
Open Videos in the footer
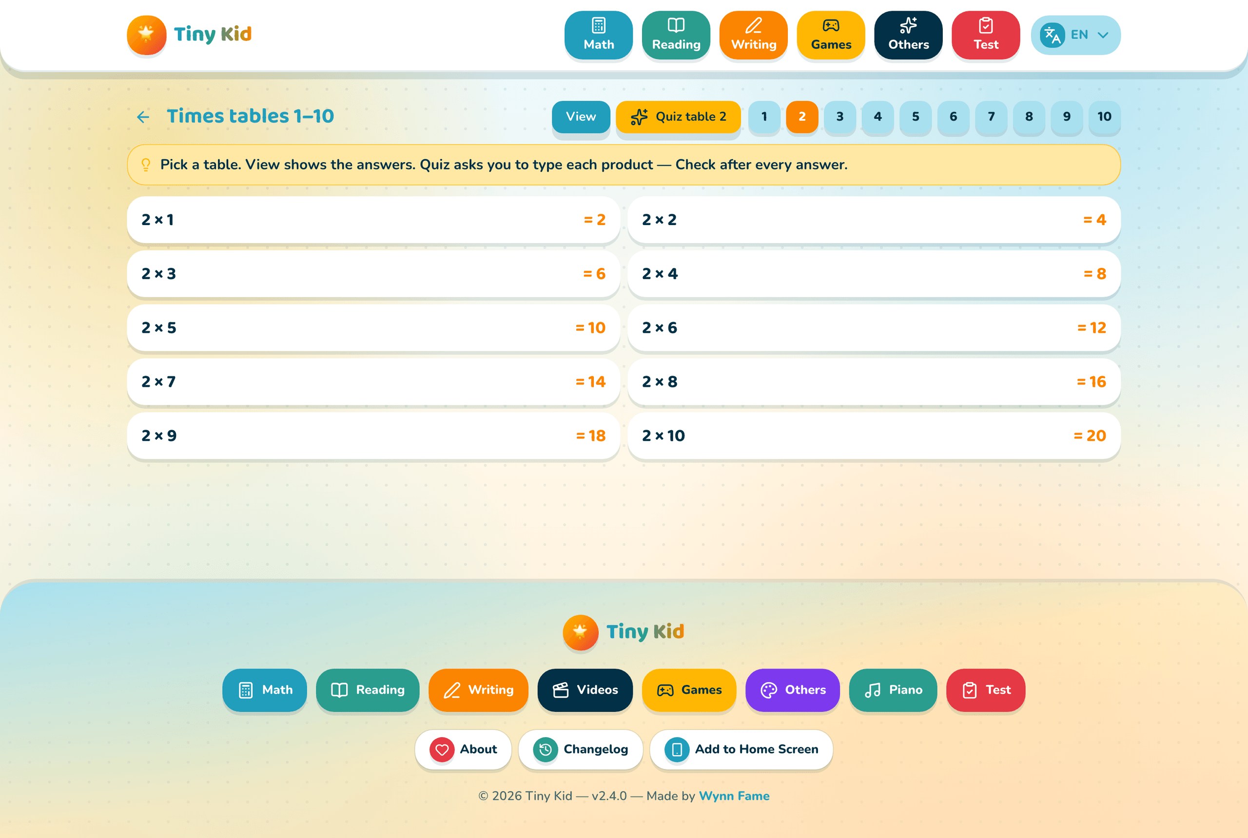[x=585, y=690]
